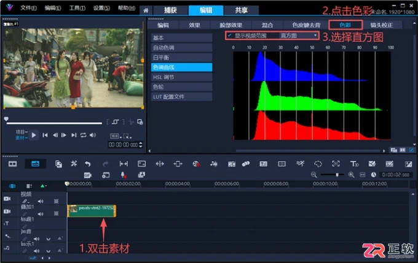
Task: Open the music 1 track triangle menu
Action: (x=60, y=250)
